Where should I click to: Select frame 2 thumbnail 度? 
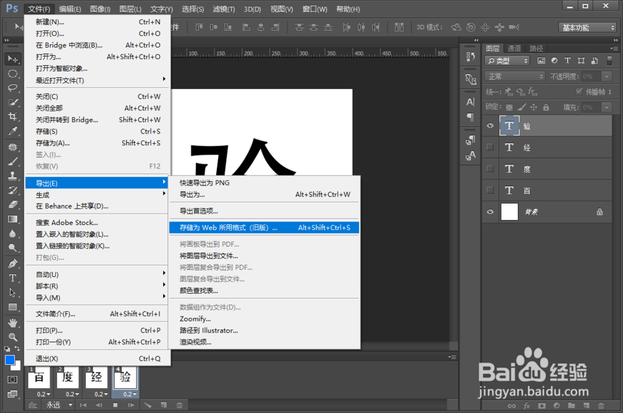pyautogui.click(x=67, y=376)
